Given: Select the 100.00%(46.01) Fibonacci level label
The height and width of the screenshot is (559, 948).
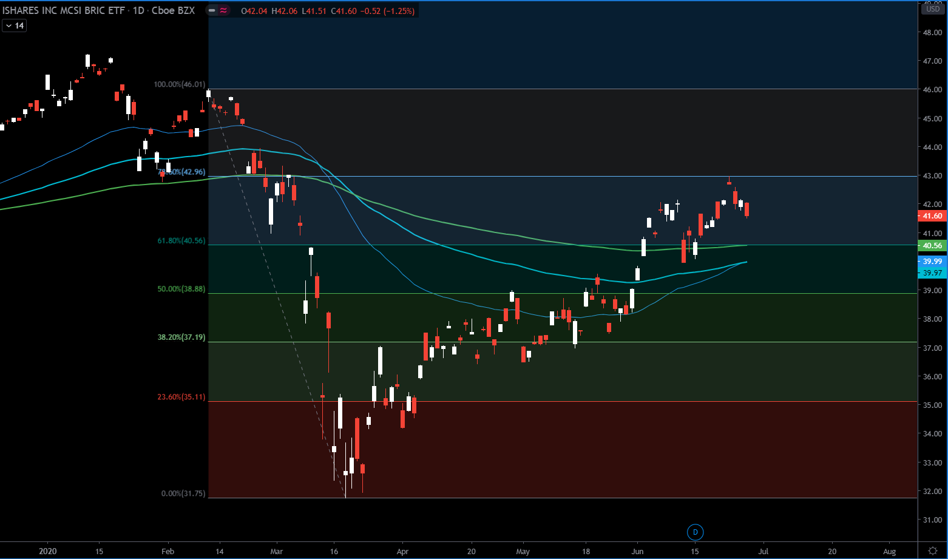Looking at the screenshot, I should [179, 84].
